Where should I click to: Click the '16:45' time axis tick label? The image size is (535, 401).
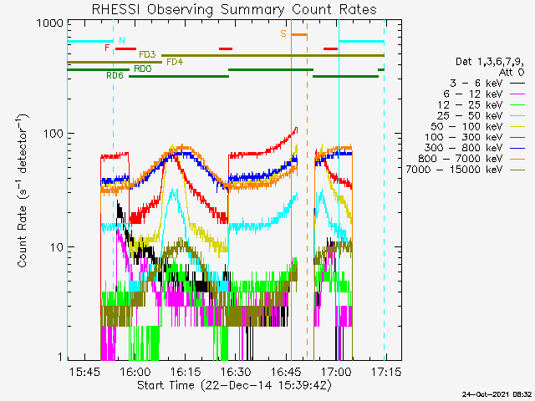tap(286, 372)
